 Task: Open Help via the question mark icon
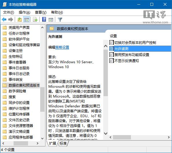tap(44, 20)
